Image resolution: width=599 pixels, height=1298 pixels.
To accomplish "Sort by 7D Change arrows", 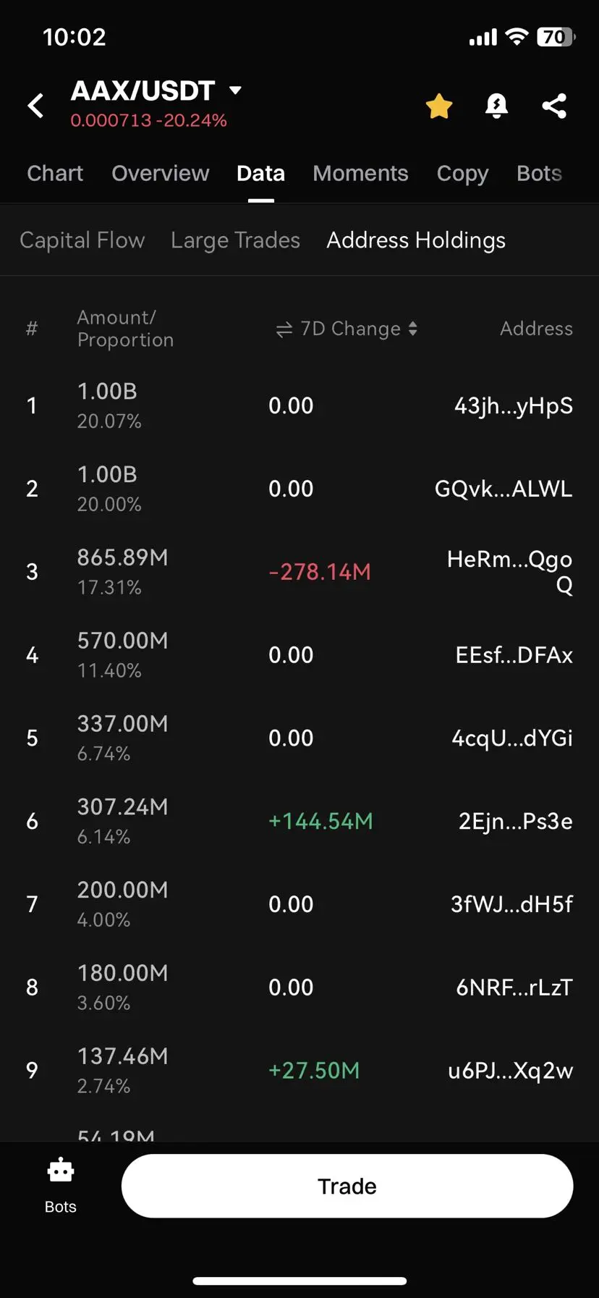I will point(412,329).
